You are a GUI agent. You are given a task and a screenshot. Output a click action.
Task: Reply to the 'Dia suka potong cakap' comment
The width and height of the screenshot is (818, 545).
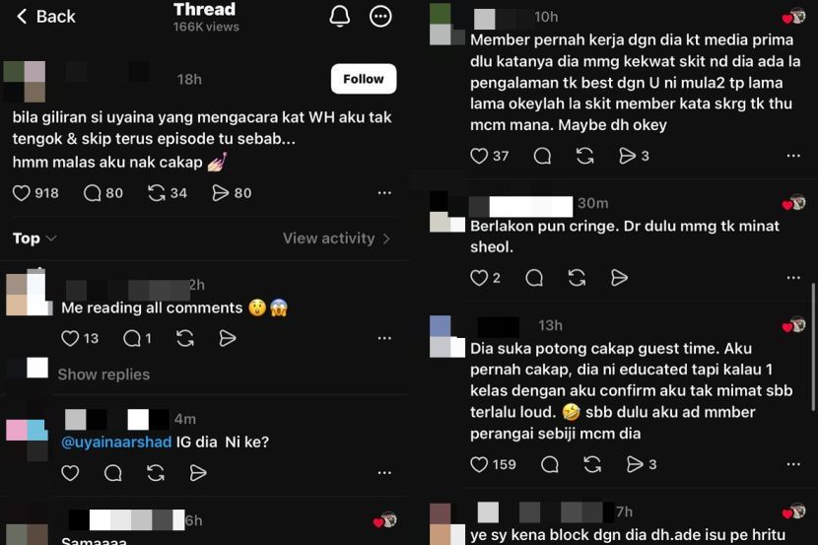[550, 464]
